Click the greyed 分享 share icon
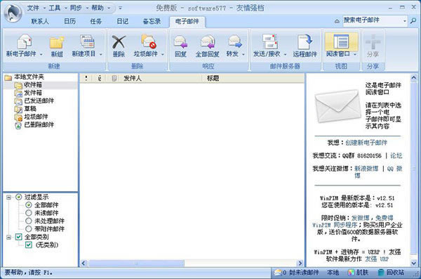 coord(373,41)
